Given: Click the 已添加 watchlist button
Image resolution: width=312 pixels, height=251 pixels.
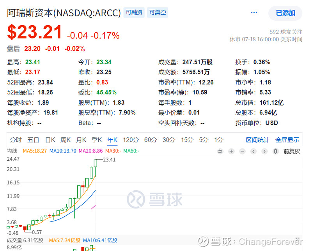Looking at the screenshot, I should click(x=285, y=13).
